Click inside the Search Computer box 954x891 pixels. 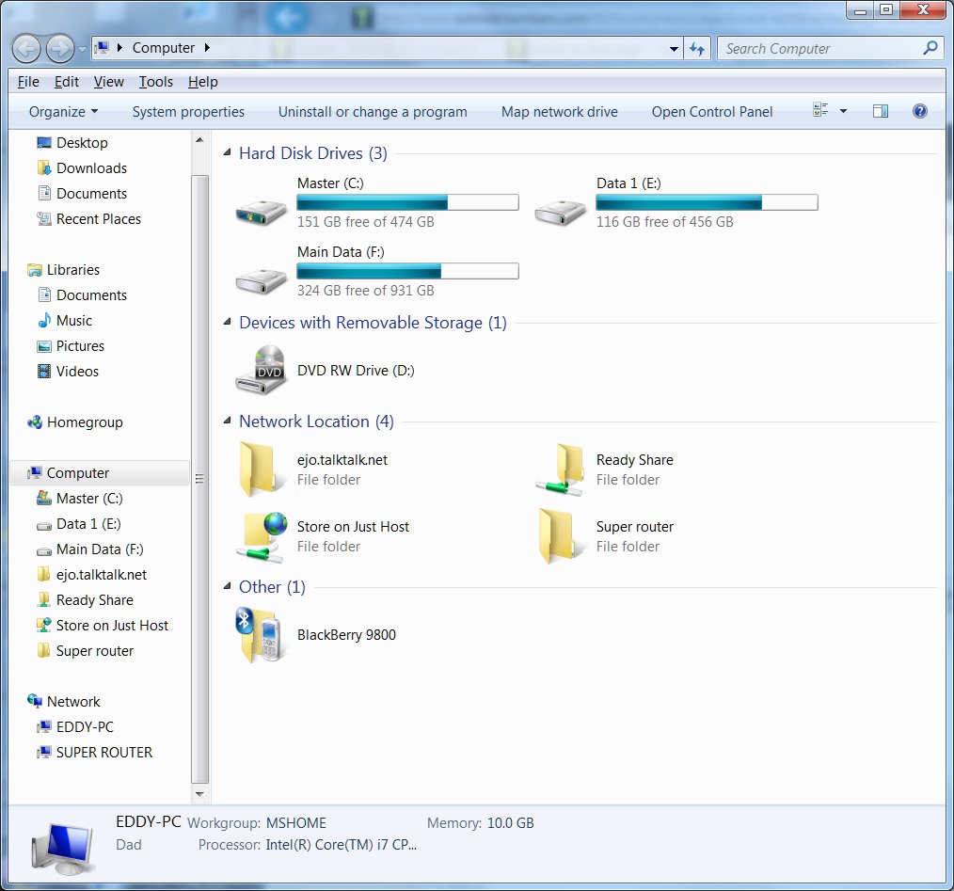(819, 48)
